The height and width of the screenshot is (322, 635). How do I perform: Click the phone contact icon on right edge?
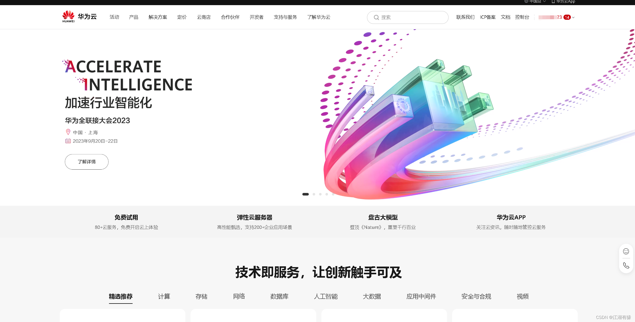(x=626, y=265)
